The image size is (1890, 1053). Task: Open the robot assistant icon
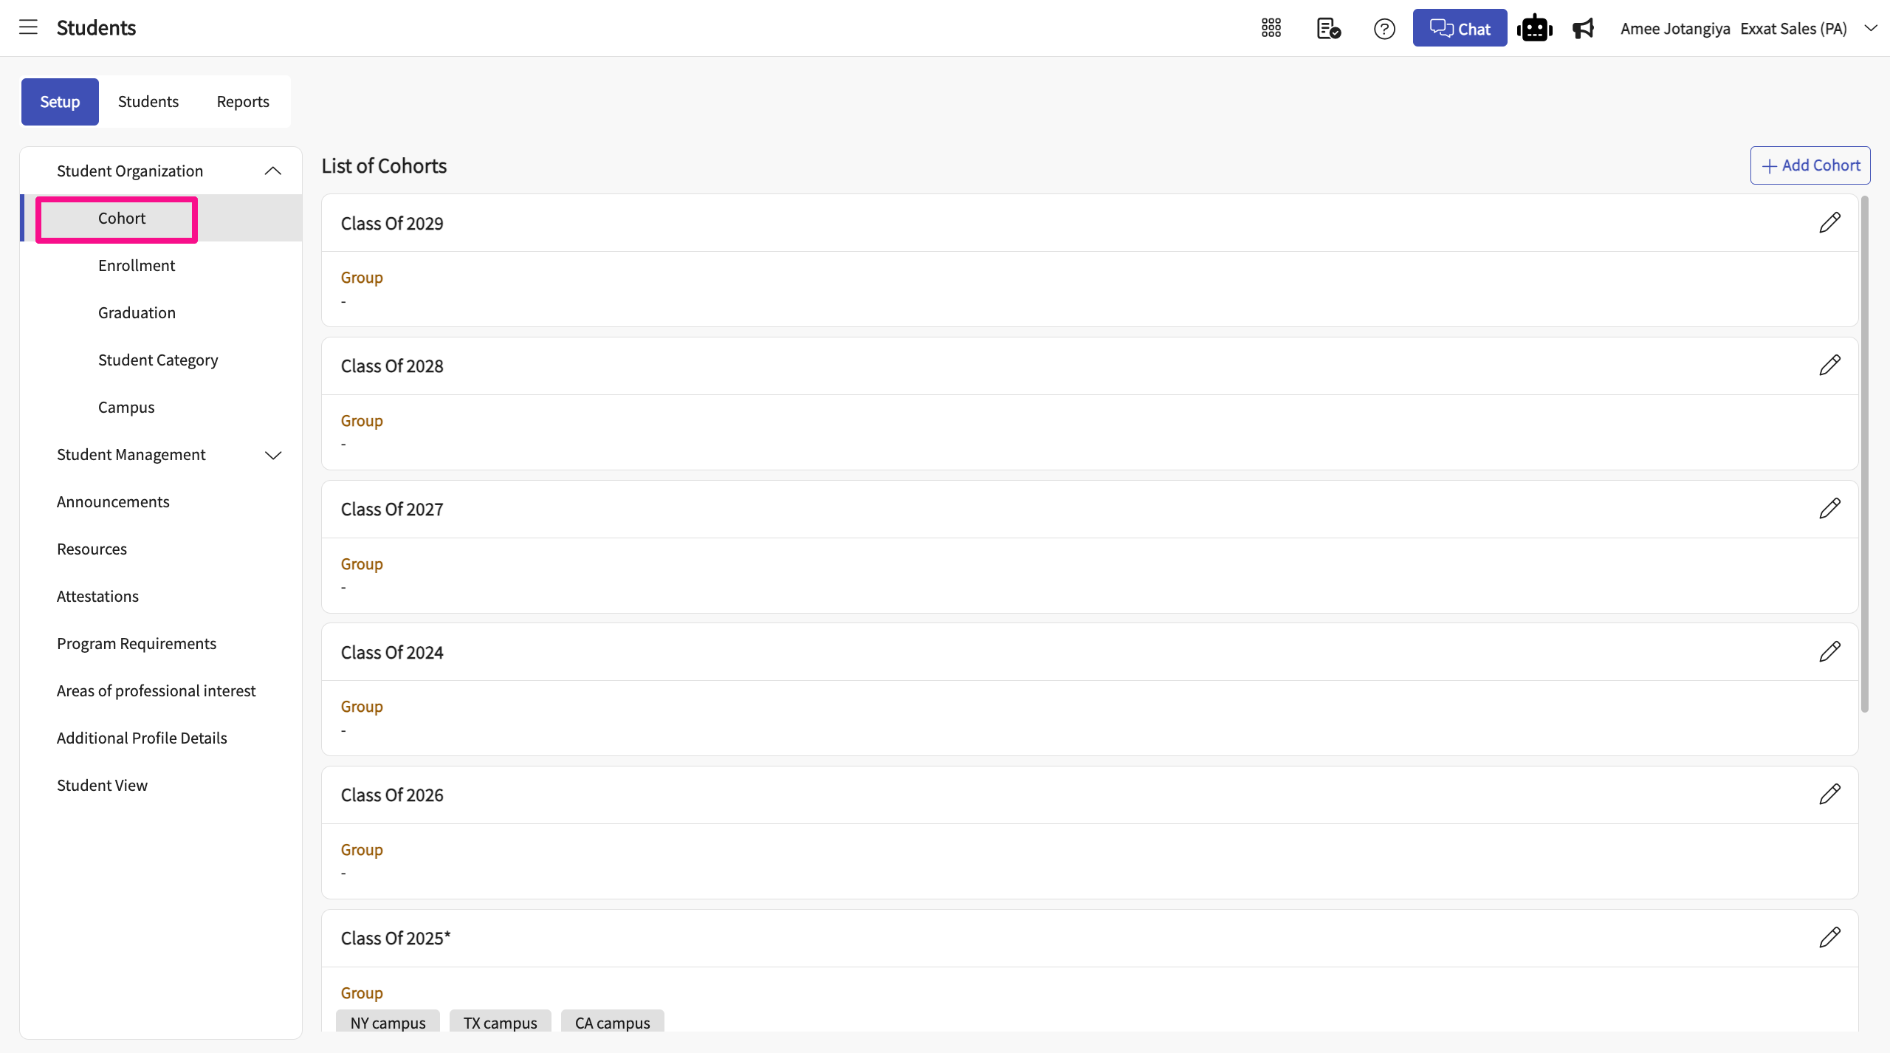1534,28
